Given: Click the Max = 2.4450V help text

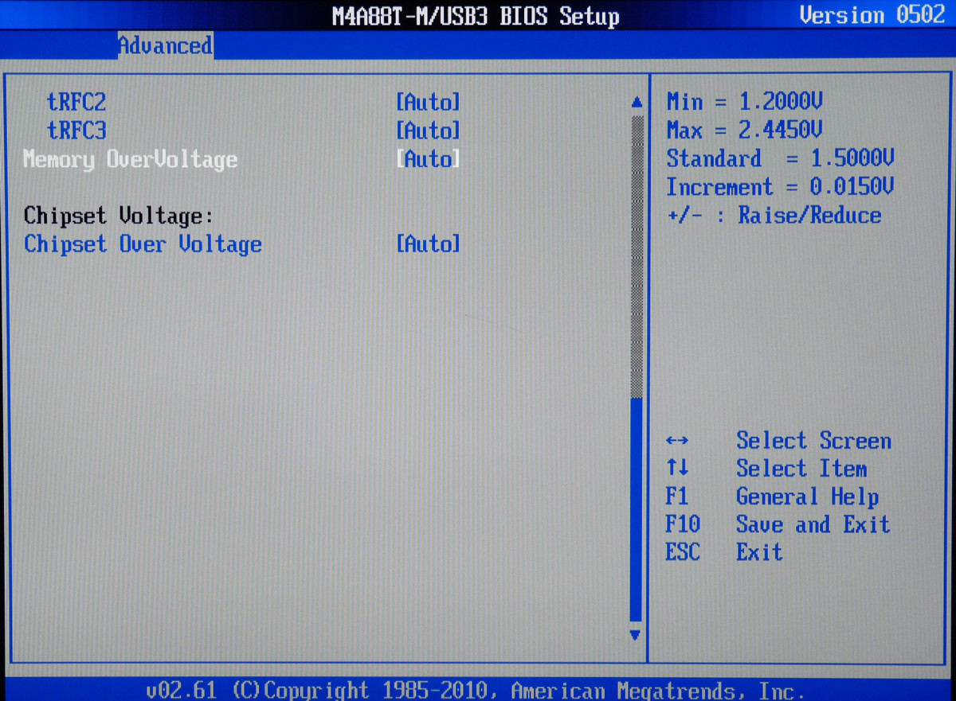Looking at the screenshot, I should point(745,130).
